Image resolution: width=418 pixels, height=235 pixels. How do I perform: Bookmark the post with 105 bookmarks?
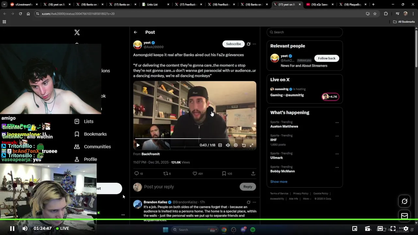click(x=224, y=174)
